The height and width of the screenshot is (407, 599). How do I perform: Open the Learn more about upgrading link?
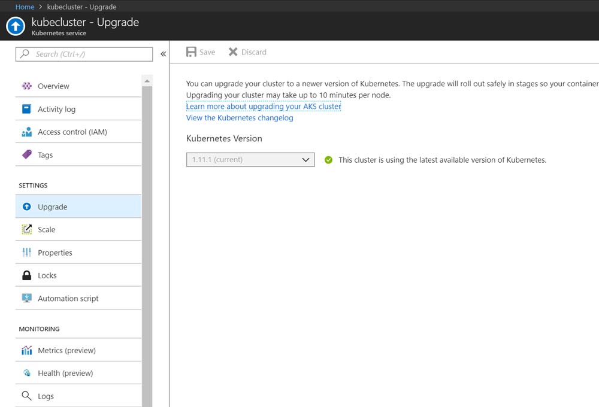click(x=264, y=107)
